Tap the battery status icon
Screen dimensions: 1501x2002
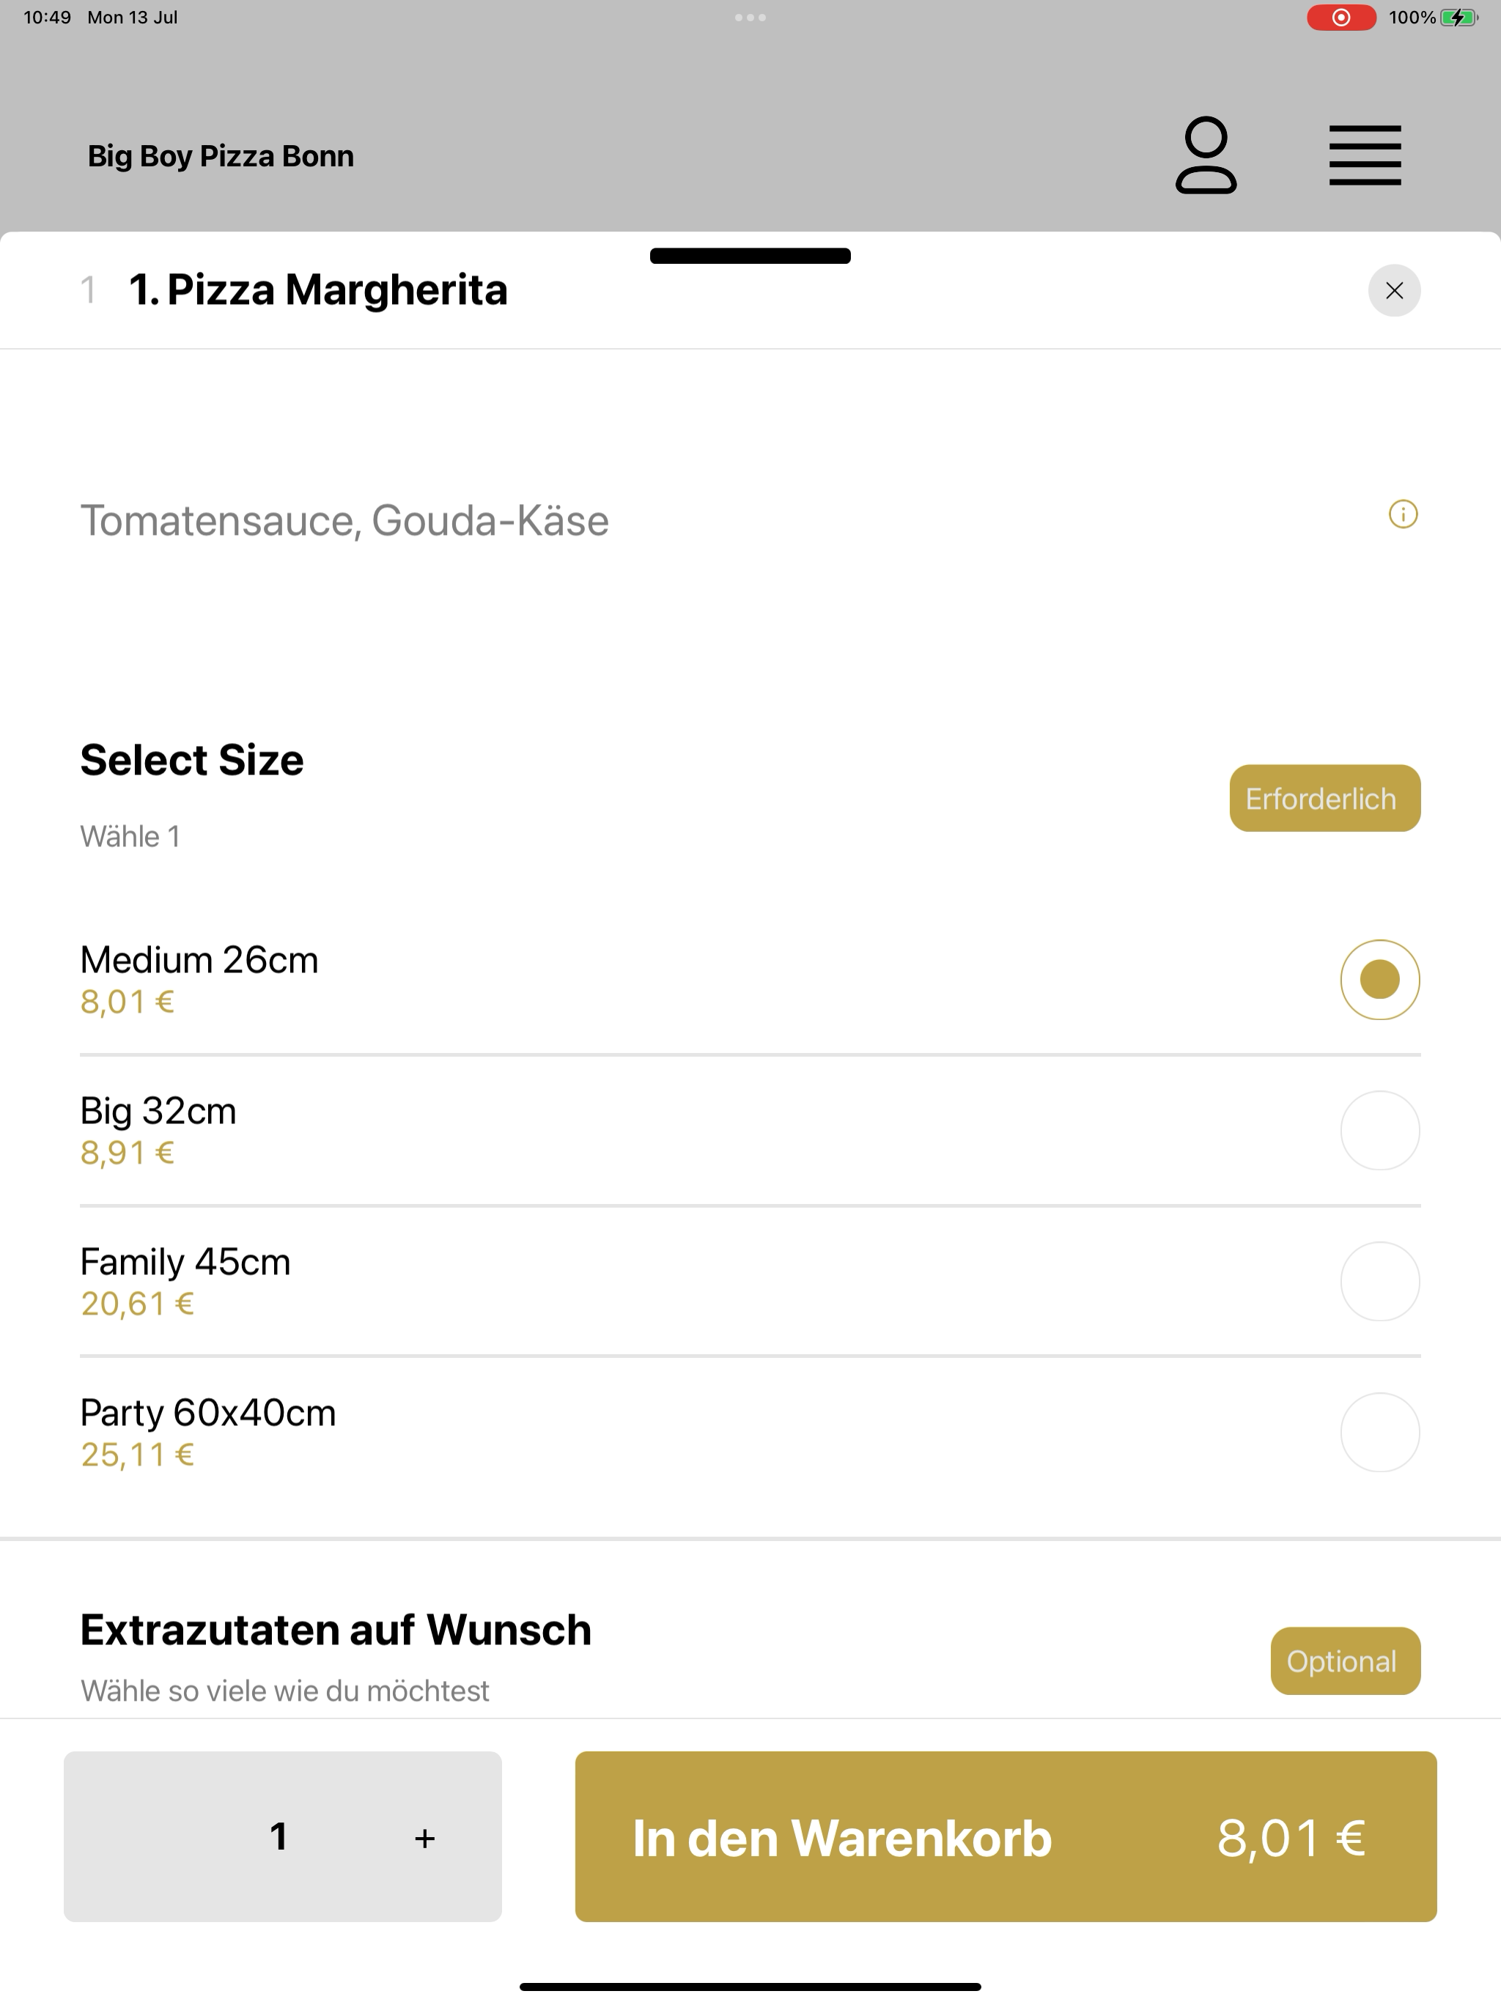[1458, 17]
